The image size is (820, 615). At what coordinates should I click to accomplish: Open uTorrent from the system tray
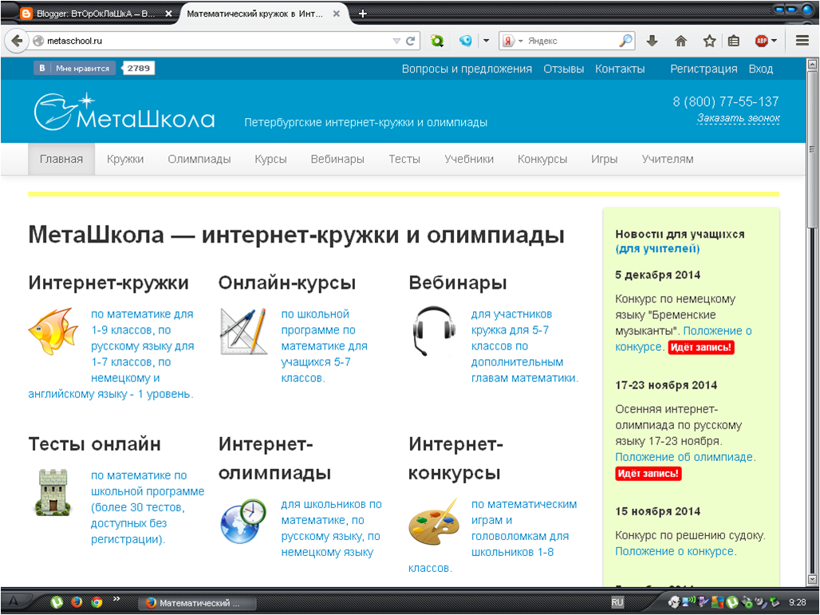(732, 602)
